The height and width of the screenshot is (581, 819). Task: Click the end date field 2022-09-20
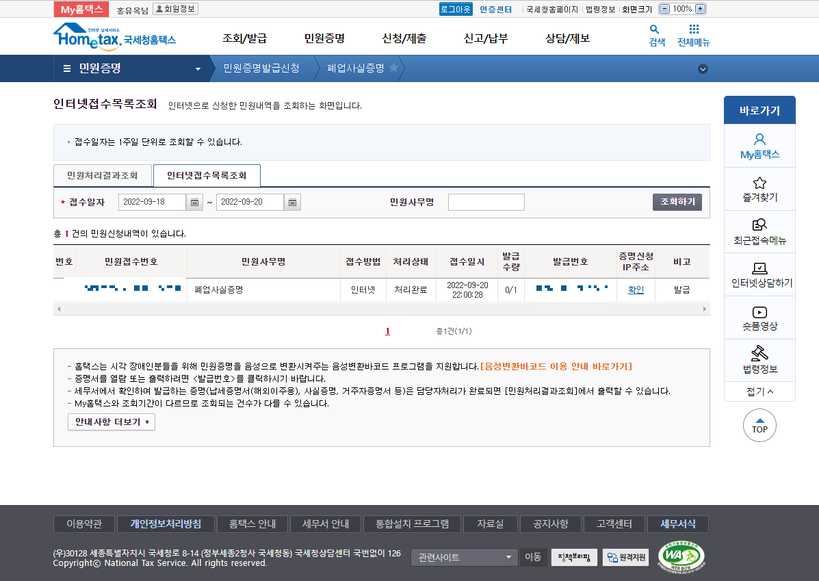[x=250, y=202]
